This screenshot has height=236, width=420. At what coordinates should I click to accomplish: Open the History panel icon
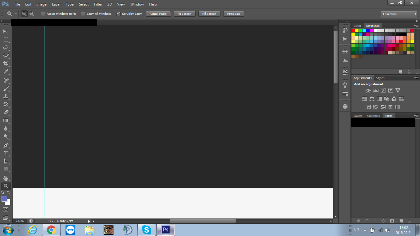(x=345, y=30)
